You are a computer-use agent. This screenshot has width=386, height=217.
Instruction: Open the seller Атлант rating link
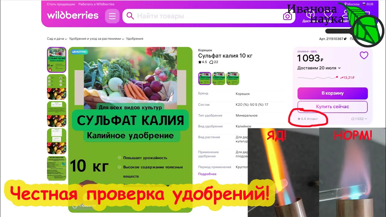pos(308,119)
